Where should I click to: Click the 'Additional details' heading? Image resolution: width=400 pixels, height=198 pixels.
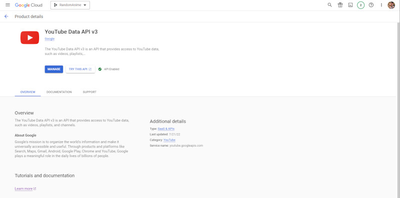[168, 121]
